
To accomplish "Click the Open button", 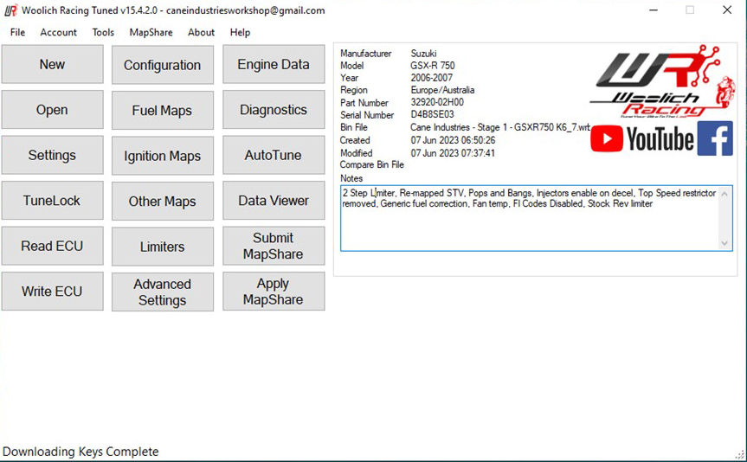I will (53, 110).
